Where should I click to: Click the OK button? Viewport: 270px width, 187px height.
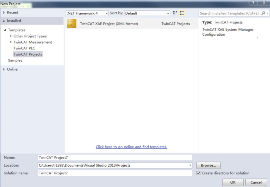tap(233, 182)
